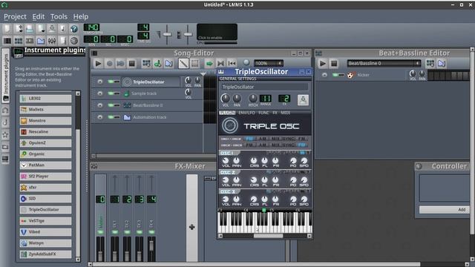Play the song in Song-Editor
The height and width of the screenshot is (267, 475).
coord(98,63)
